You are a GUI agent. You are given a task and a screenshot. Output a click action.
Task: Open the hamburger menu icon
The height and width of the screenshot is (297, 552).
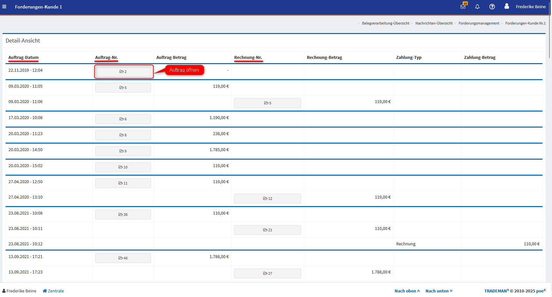coord(4,7)
